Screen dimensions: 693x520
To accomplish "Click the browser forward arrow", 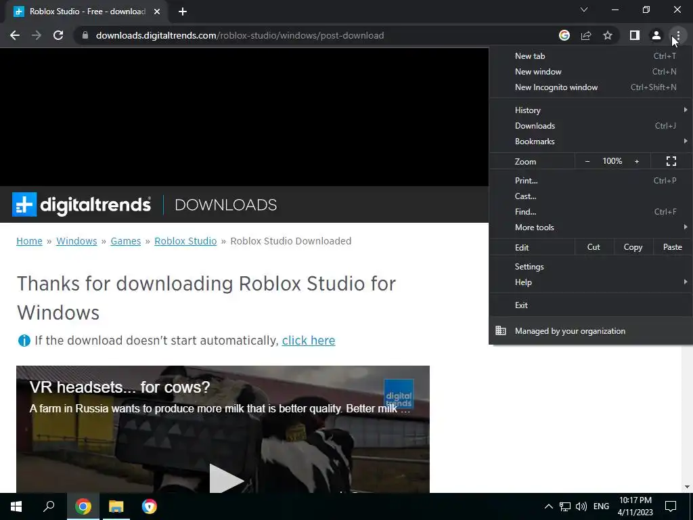I will pos(37,35).
